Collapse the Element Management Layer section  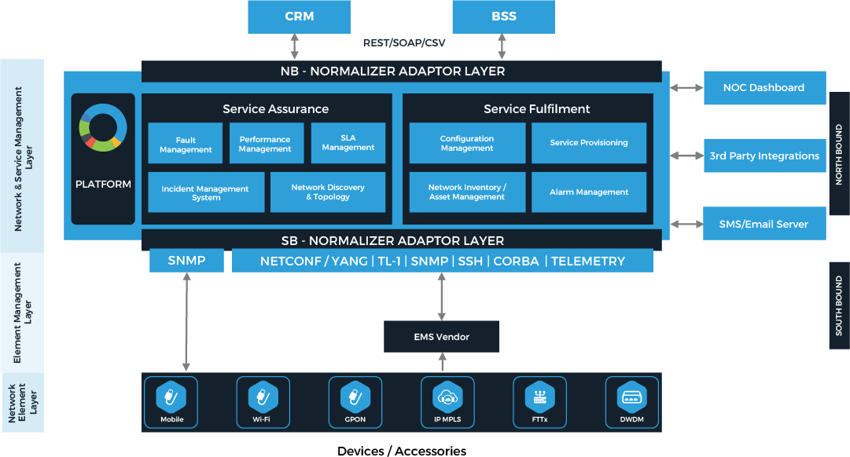[x=21, y=308]
